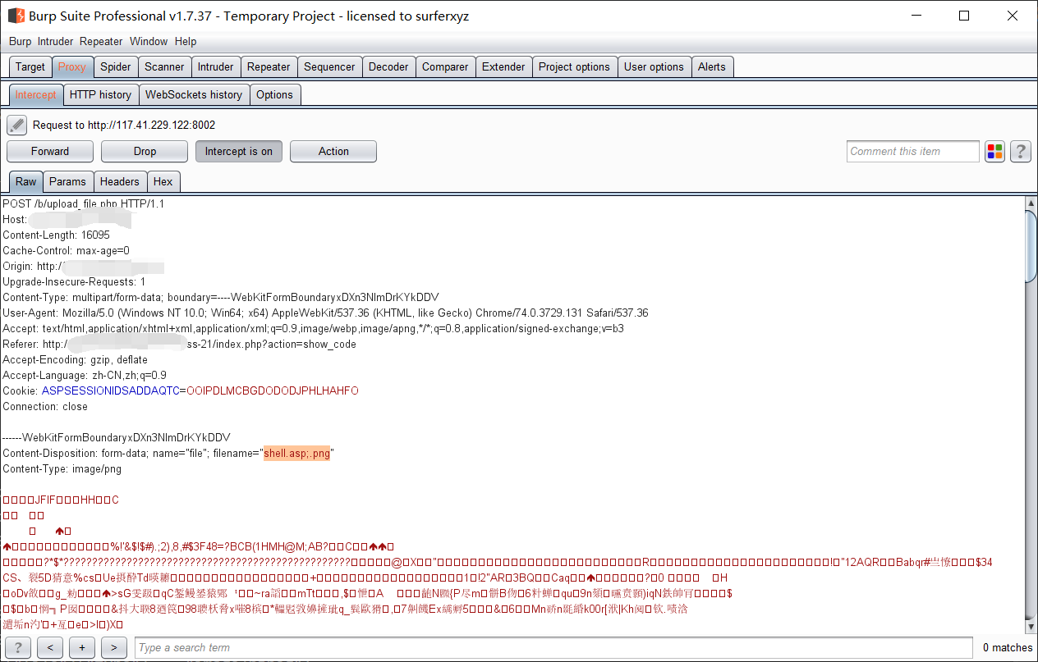Select the Hex view tab

pos(163,182)
